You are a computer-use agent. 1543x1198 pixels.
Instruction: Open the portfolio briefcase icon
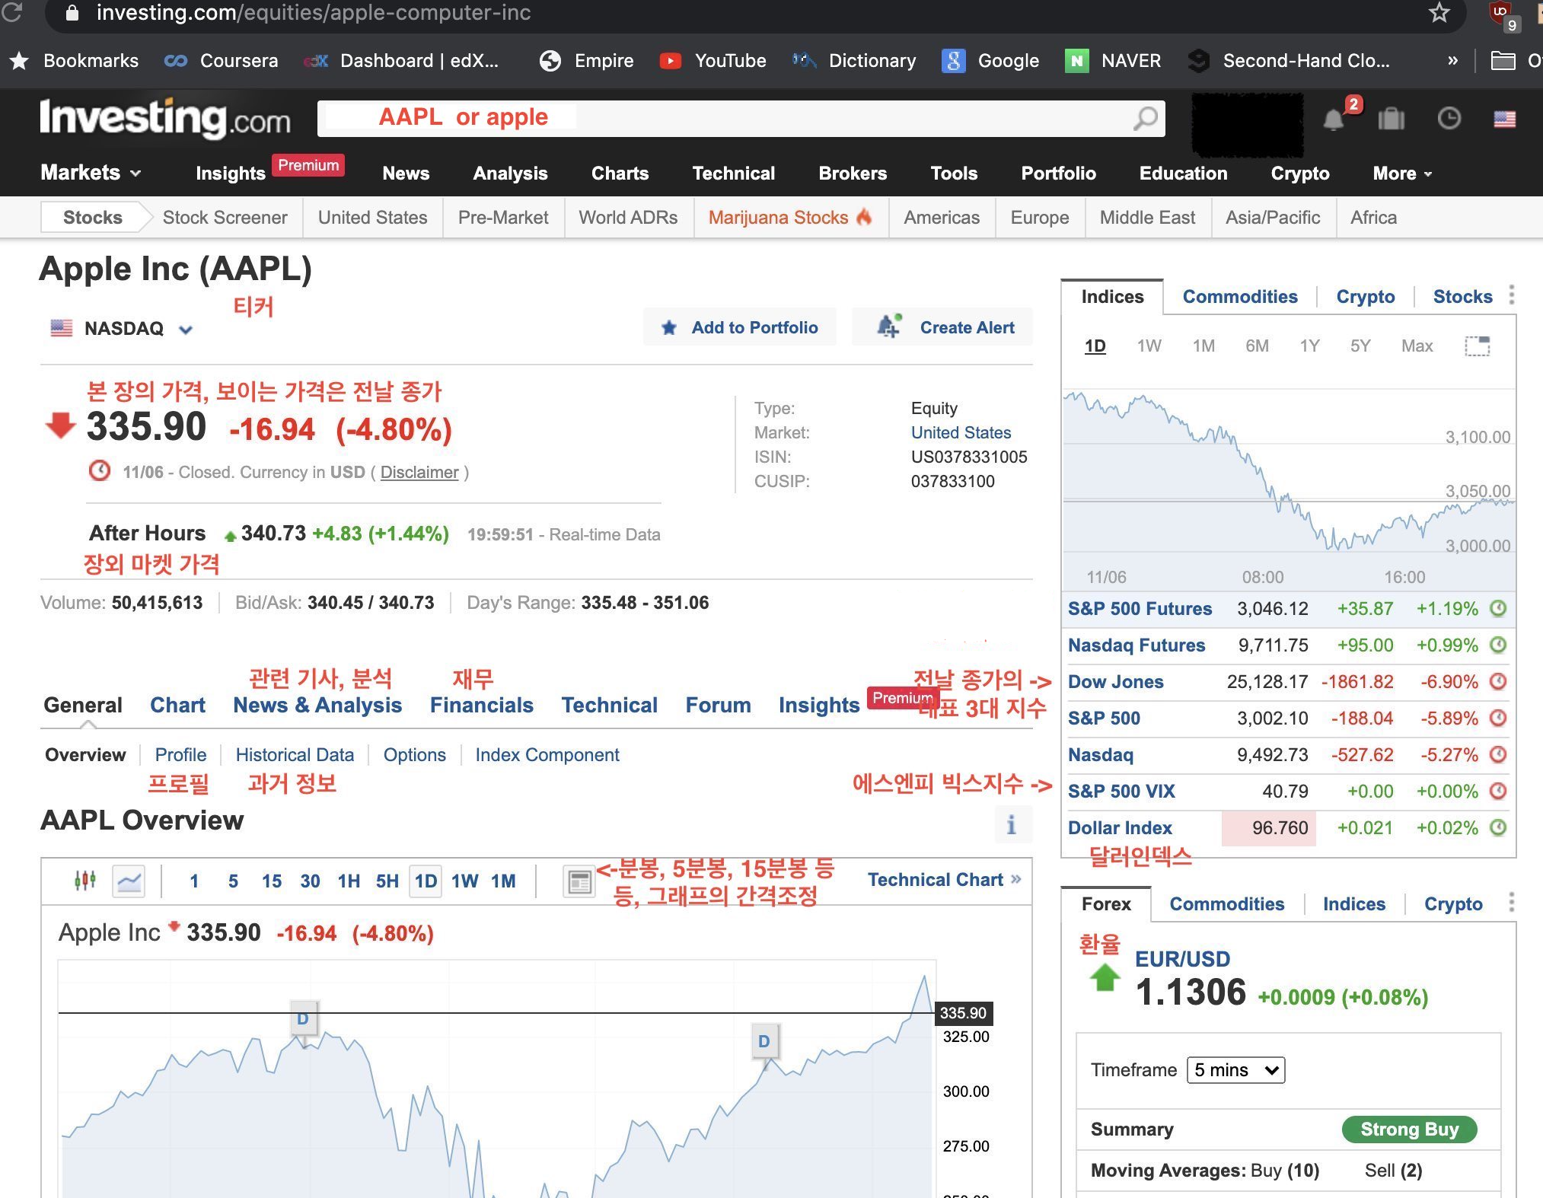[1392, 119]
